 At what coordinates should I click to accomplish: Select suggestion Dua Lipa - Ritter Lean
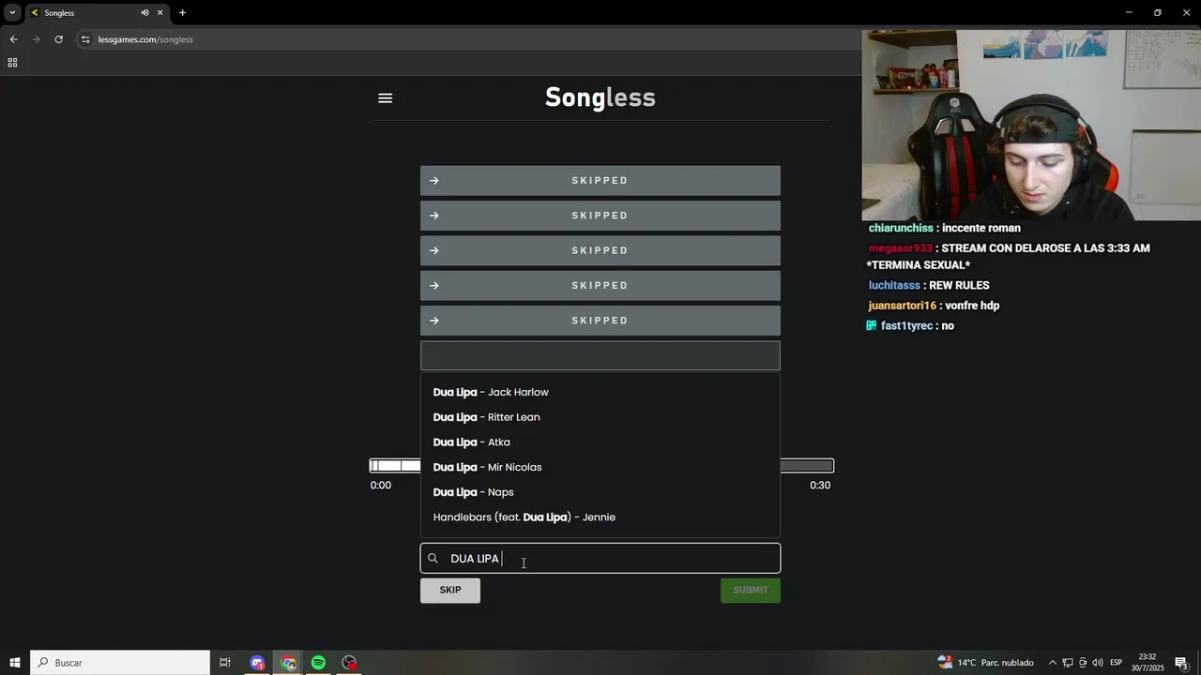coord(600,417)
